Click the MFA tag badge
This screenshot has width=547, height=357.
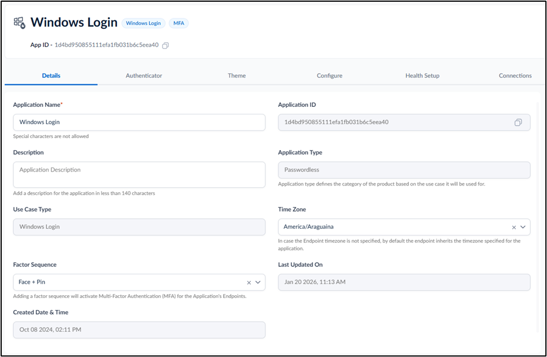tap(179, 23)
